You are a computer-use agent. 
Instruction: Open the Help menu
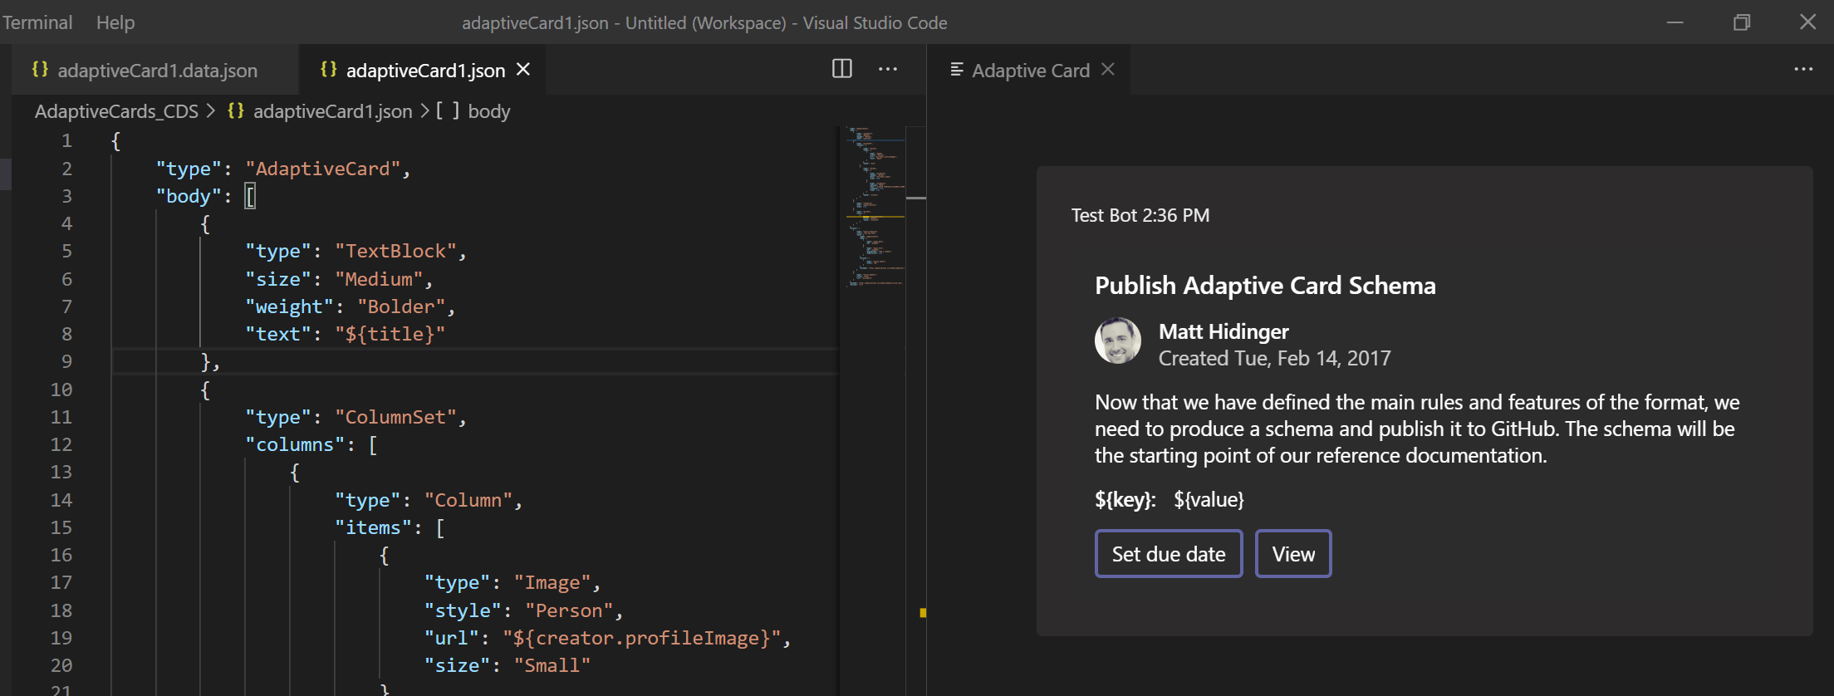(x=115, y=22)
